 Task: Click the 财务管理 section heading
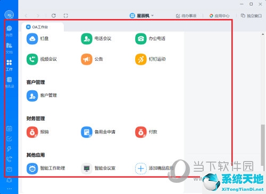[36, 119]
